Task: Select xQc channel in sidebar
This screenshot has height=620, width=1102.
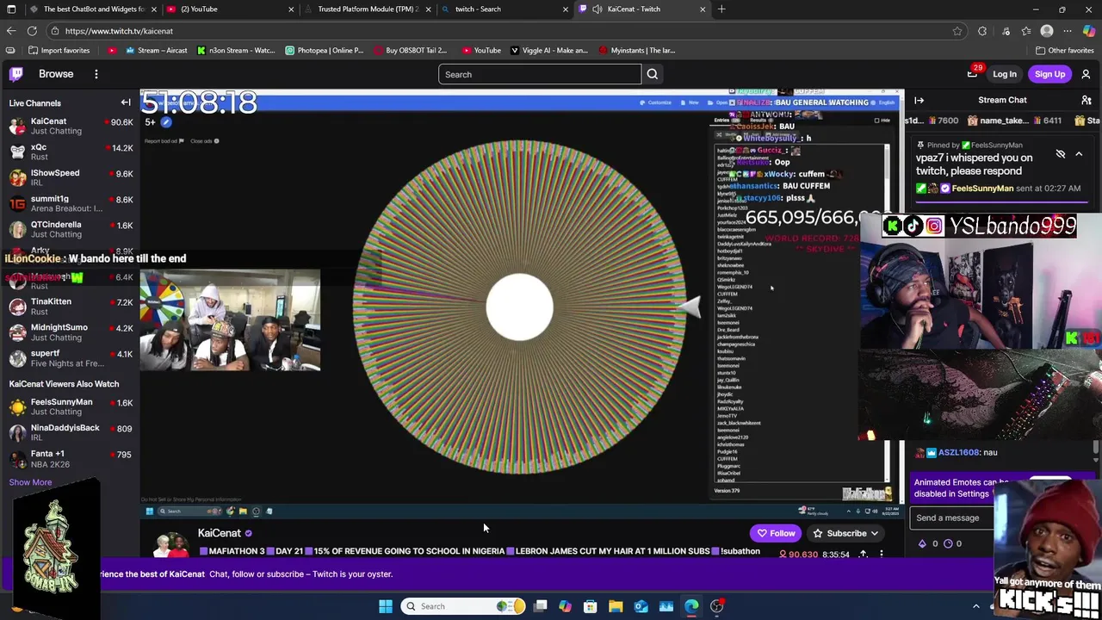Action: [69, 152]
